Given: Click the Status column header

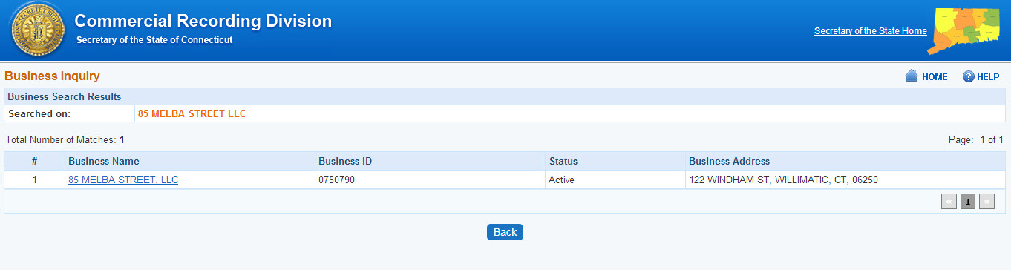Looking at the screenshot, I should coord(615,161).
